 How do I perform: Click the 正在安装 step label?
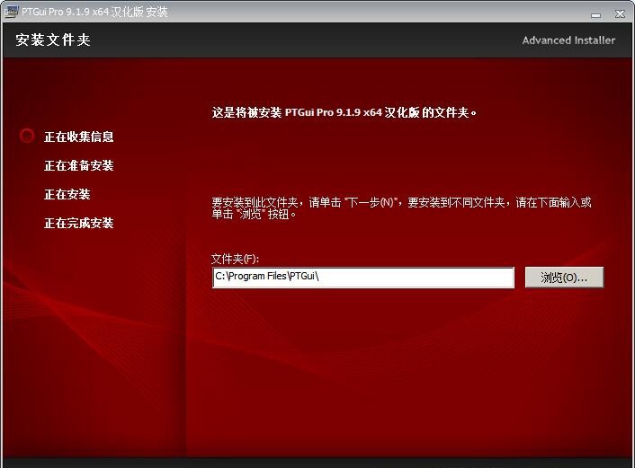pyautogui.click(x=67, y=194)
